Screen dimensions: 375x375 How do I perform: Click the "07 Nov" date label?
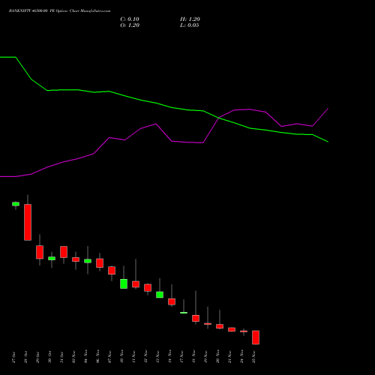[x=109, y=356]
